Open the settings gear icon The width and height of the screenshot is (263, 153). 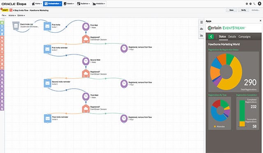(x=247, y=4)
